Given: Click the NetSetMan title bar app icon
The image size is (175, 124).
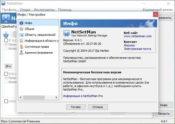Looking at the screenshot, I should click(x=3, y=3).
